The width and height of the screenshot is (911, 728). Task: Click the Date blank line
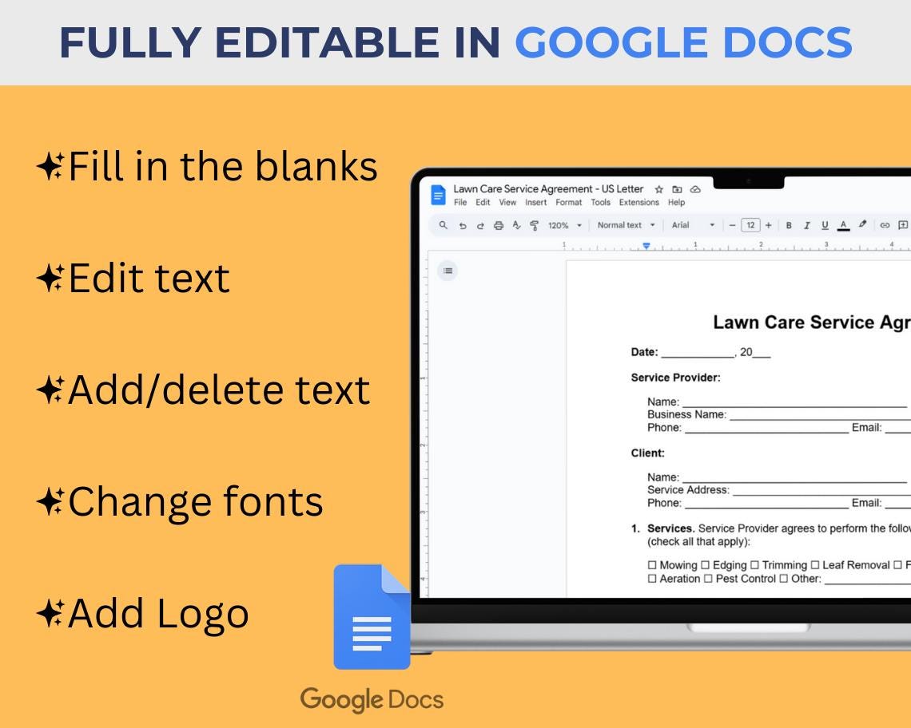[698, 353]
